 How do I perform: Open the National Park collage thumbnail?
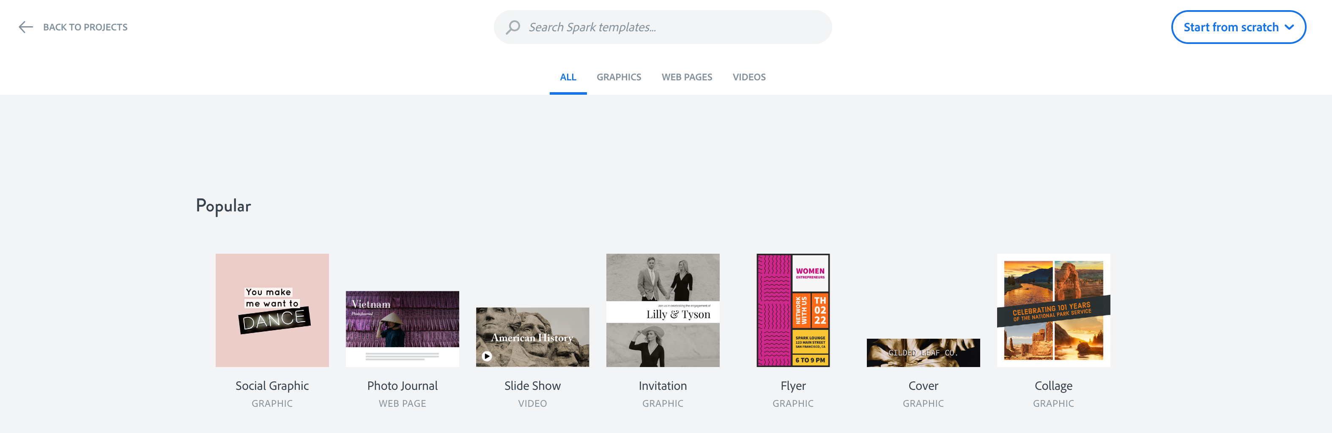[1054, 310]
